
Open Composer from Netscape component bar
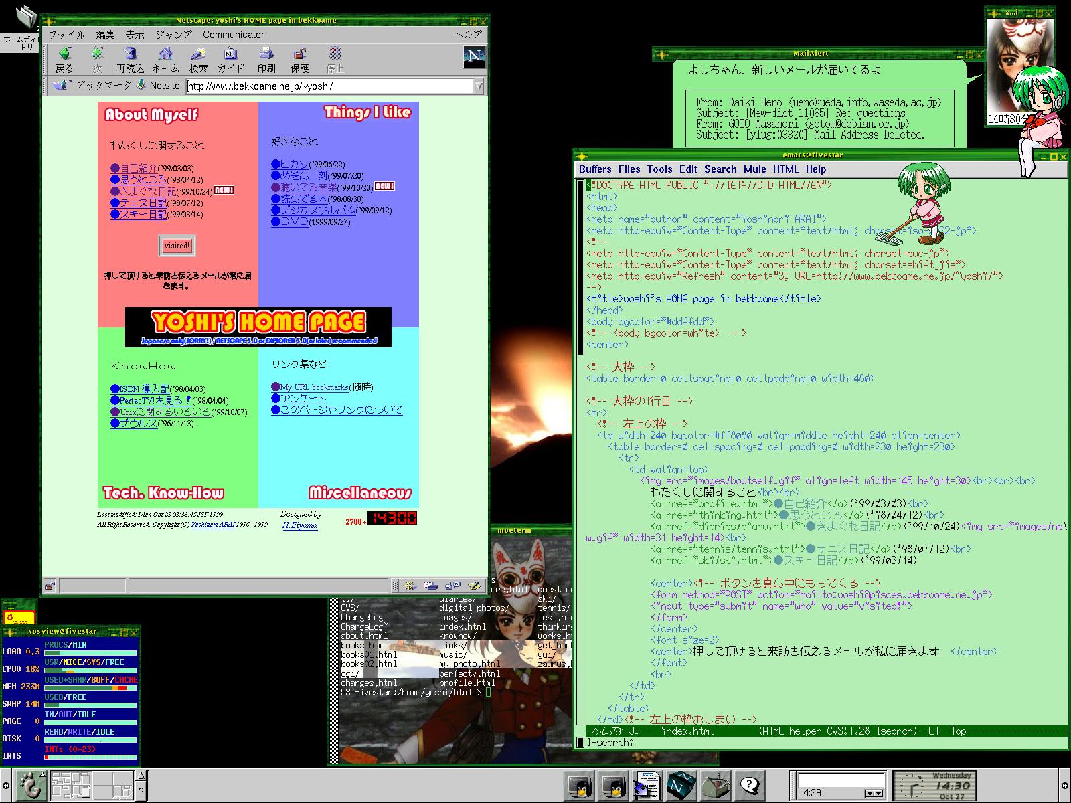point(475,586)
